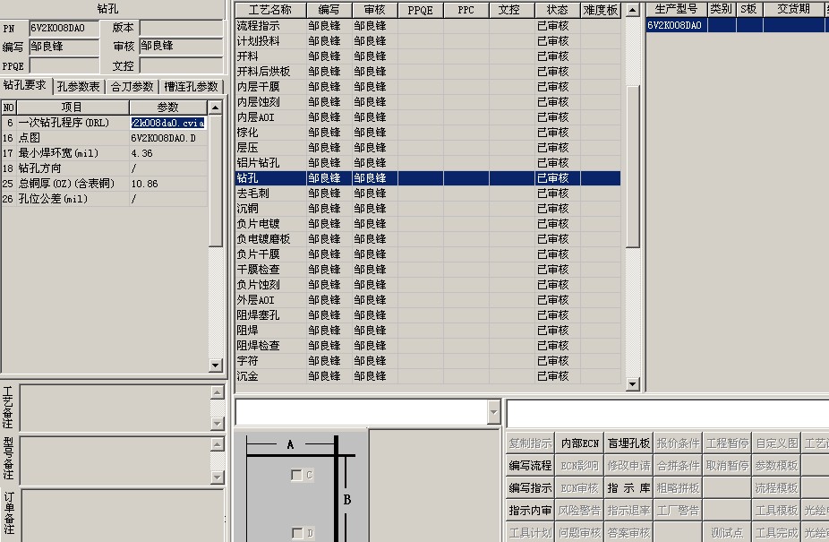Click the 工艺备注 text area
The width and height of the screenshot is (829, 542).
[x=115, y=409]
